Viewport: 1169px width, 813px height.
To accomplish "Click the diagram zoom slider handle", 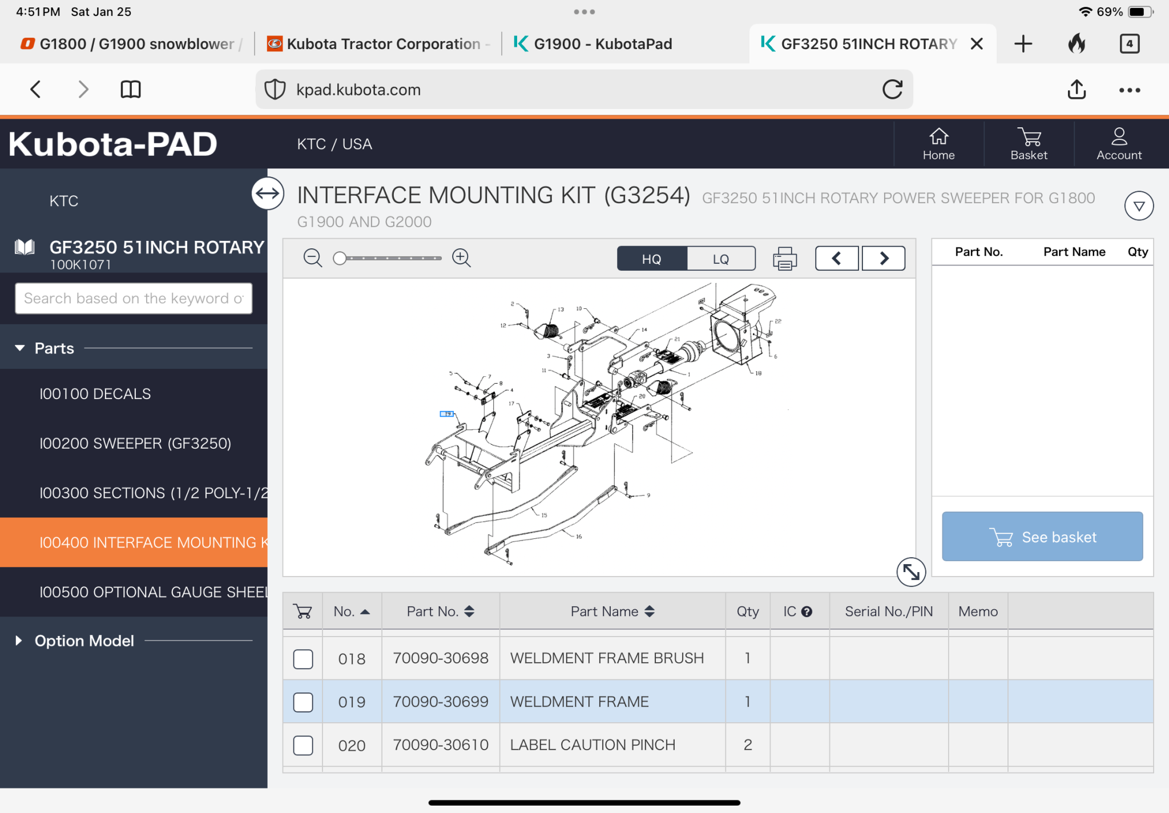I will click(x=340, y=259).
